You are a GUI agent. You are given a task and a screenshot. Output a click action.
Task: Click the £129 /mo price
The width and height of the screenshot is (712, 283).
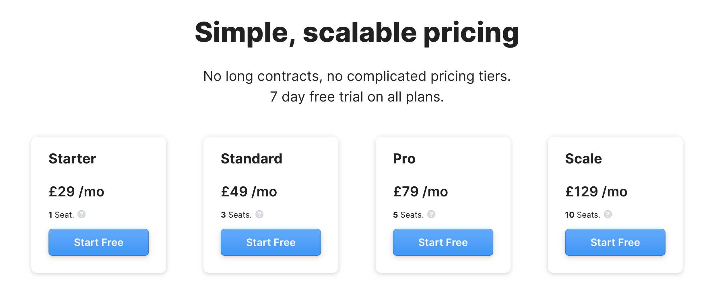click(x=596, y=192)
